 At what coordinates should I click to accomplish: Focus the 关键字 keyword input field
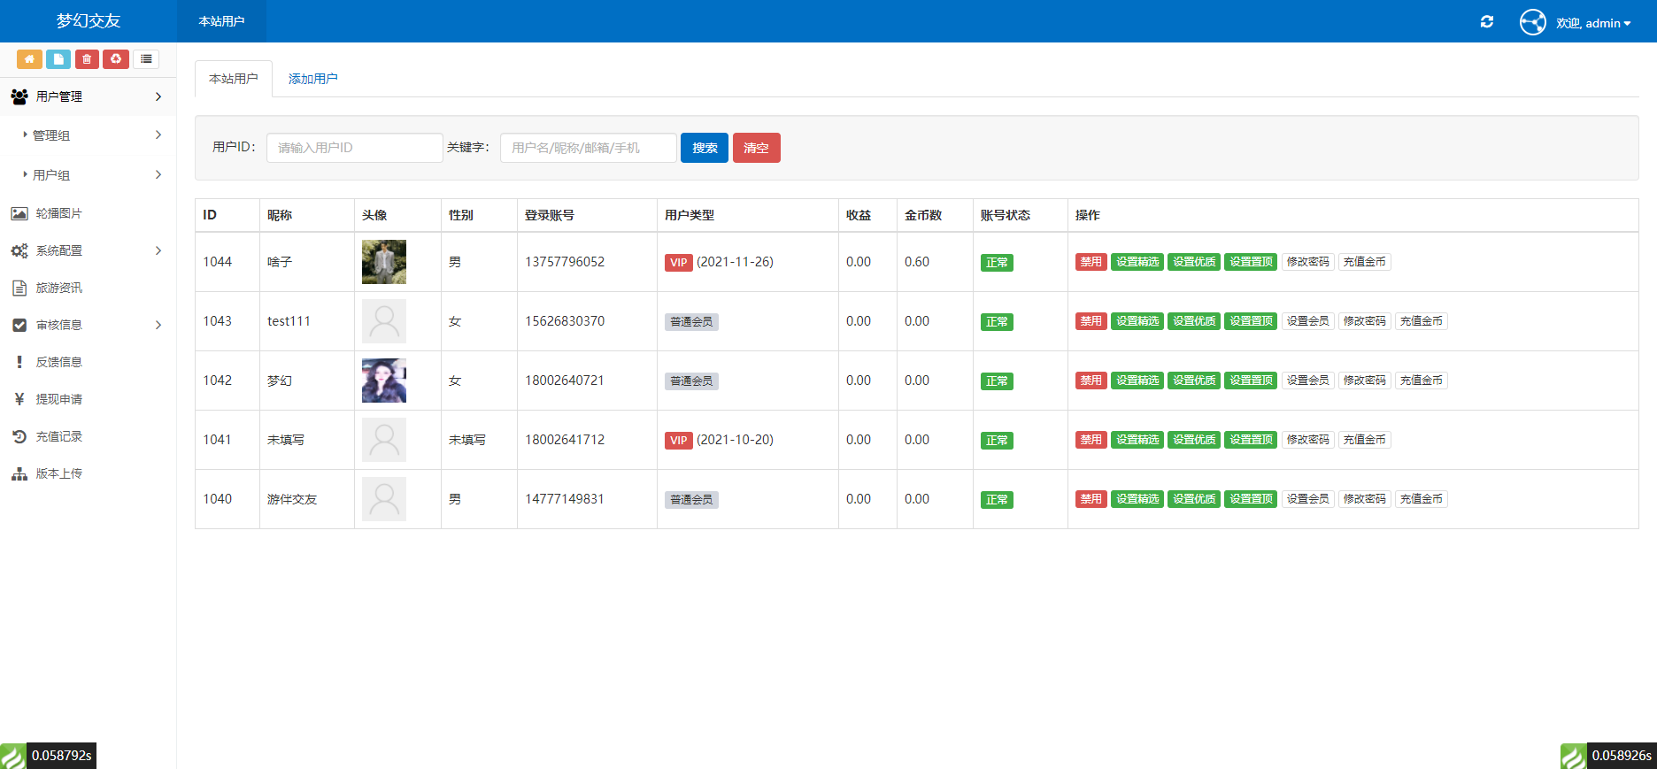[x=589, y=148]
